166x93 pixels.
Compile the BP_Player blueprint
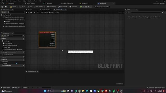click(x=13, y=7)
